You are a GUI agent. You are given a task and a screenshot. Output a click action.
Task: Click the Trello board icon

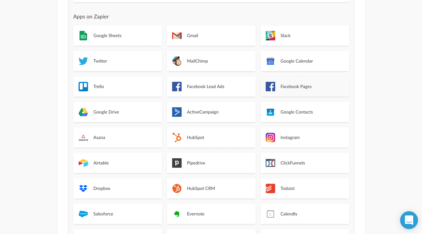point(83,87)
